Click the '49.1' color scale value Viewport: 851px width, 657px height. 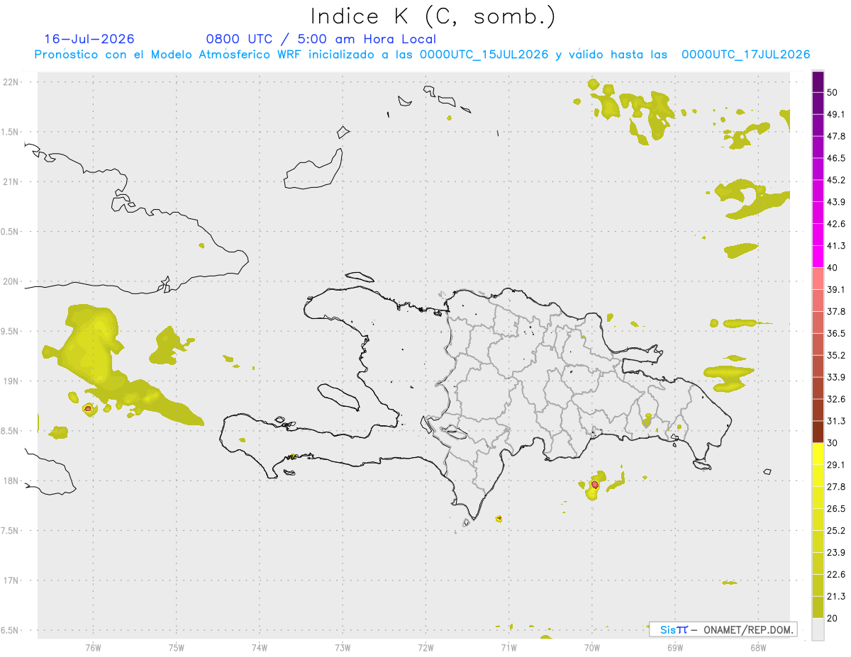836,114
